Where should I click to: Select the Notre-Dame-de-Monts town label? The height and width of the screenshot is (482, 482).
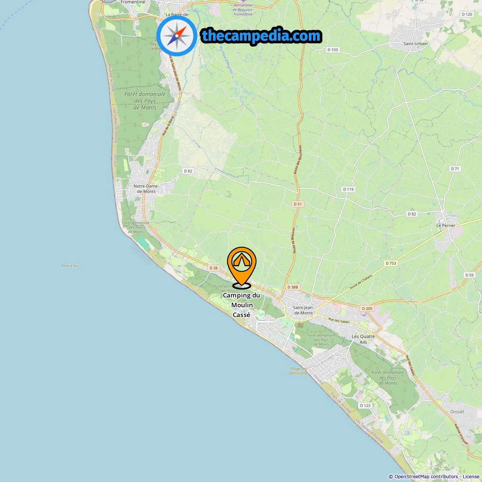click(146, 189)
